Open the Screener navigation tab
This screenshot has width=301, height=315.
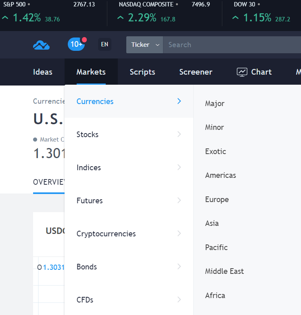tap(196, 72)
